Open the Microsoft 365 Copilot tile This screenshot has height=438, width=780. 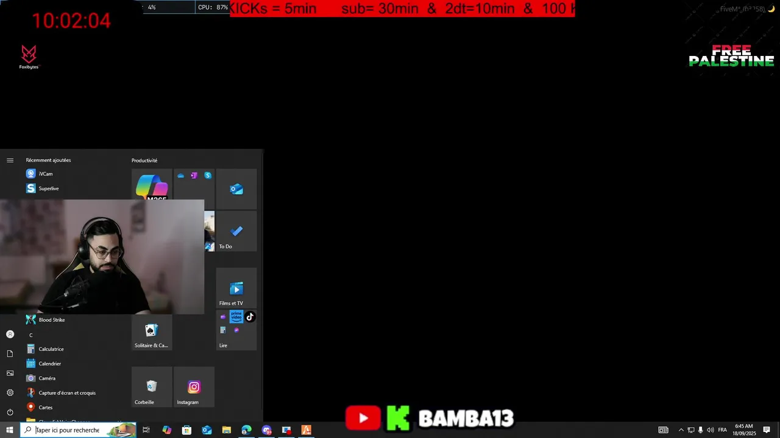[x=152, y=185]
